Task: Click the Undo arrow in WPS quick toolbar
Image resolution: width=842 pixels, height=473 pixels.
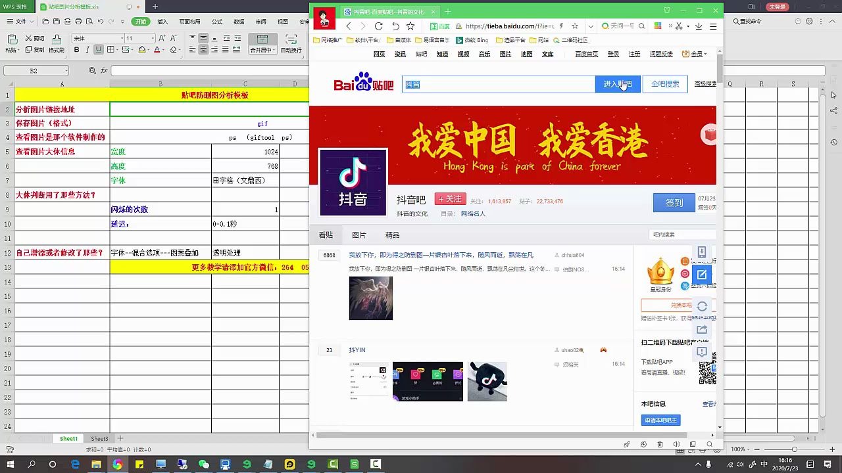Action: point(101,22)
